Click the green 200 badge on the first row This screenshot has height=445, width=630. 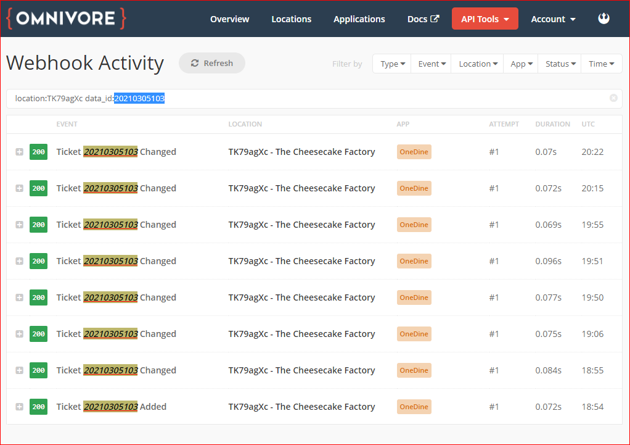38,152
